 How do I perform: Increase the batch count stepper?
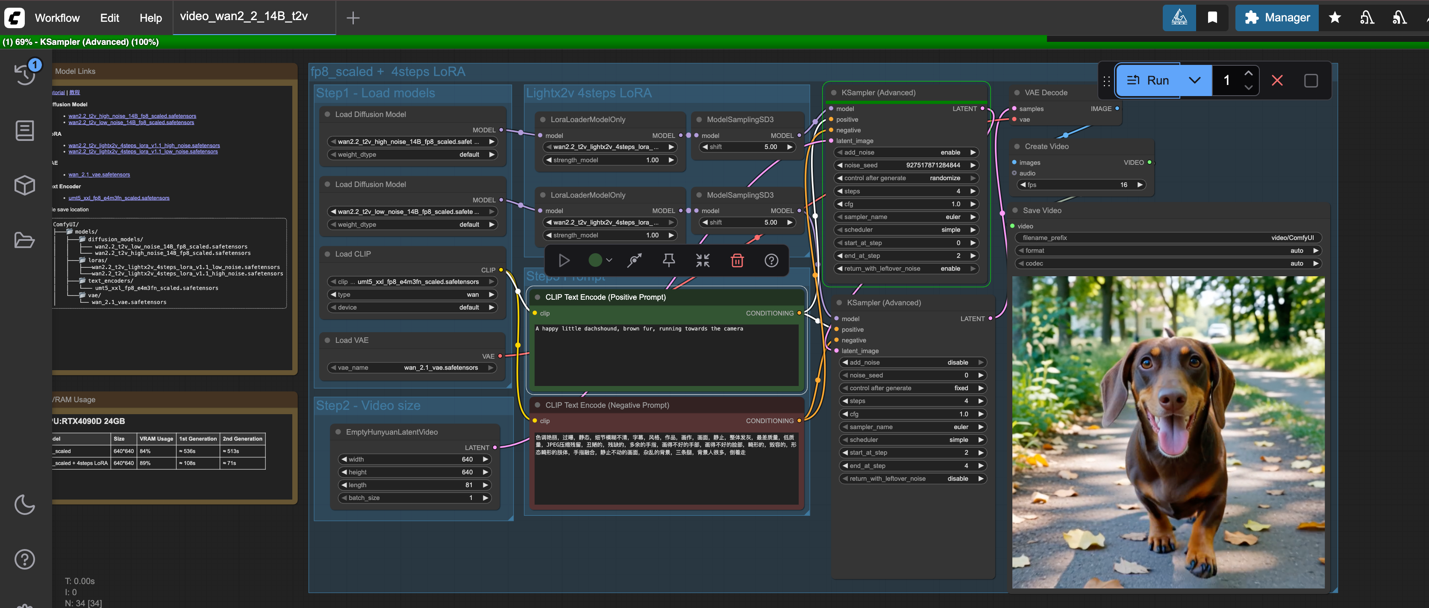tap(1248, 73)
